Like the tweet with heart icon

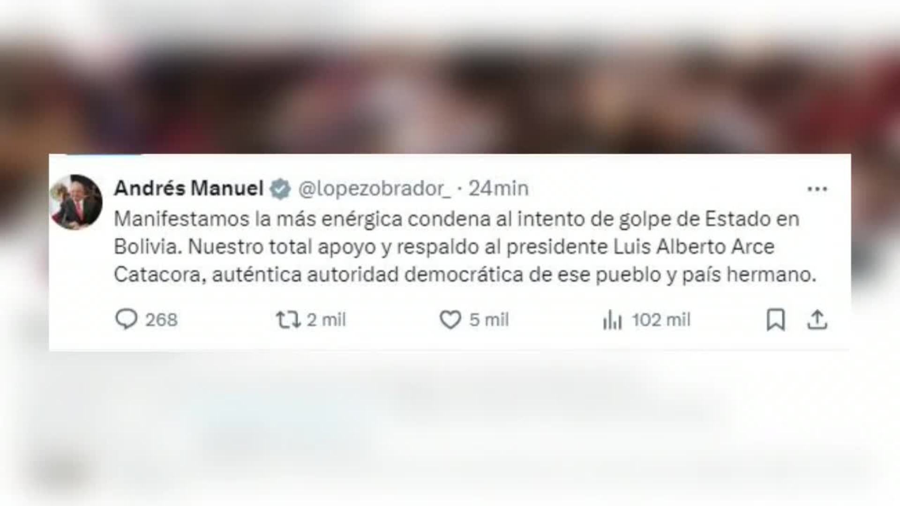coord(450,320)
